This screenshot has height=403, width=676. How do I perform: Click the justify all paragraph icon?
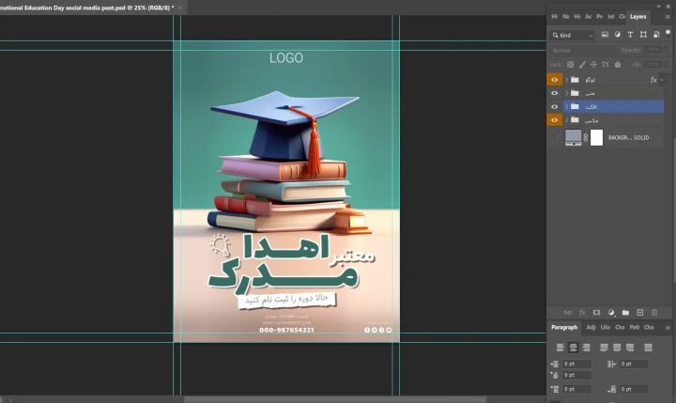click(x=648, y=348)
